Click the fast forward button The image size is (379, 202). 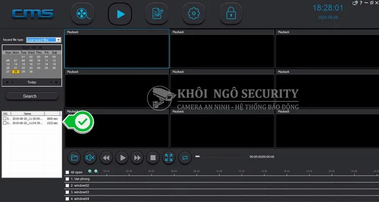click(x=137, y=158)
